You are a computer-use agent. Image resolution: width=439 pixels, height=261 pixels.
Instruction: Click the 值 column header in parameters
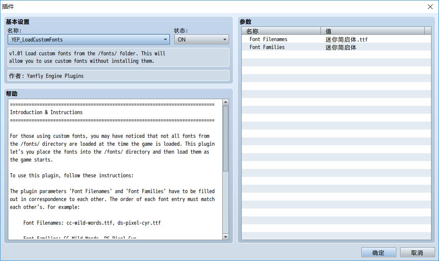pos(373,31)
